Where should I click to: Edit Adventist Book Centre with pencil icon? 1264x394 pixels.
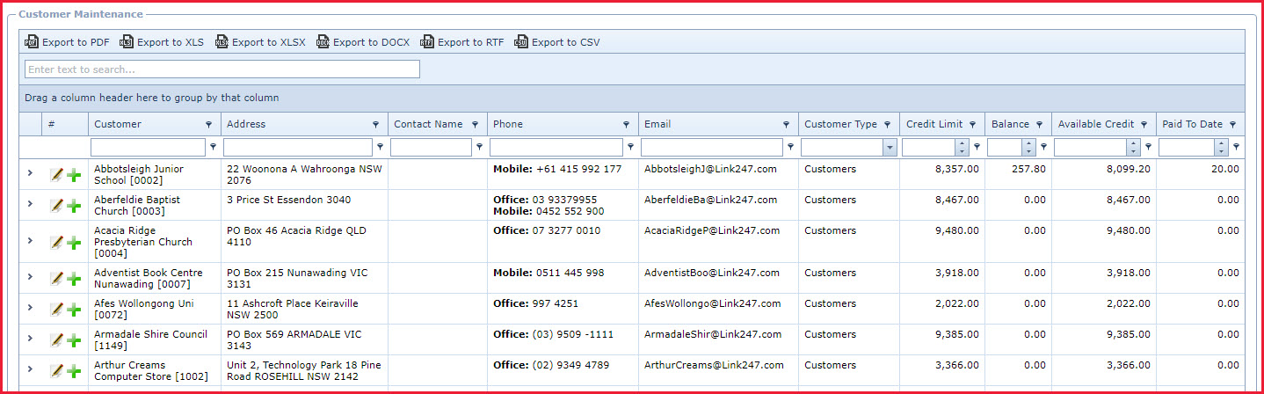pos(56,278)
